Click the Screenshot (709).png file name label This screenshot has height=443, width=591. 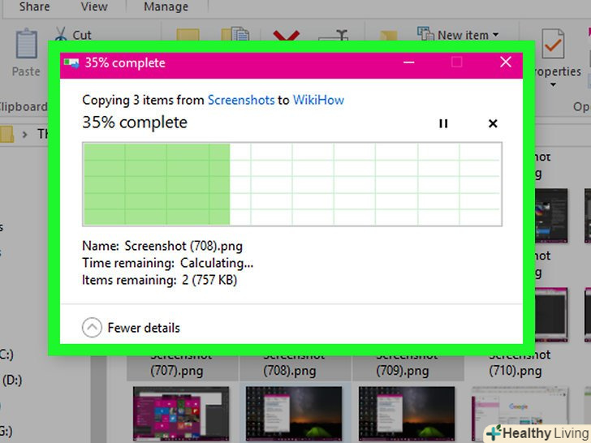403,366
